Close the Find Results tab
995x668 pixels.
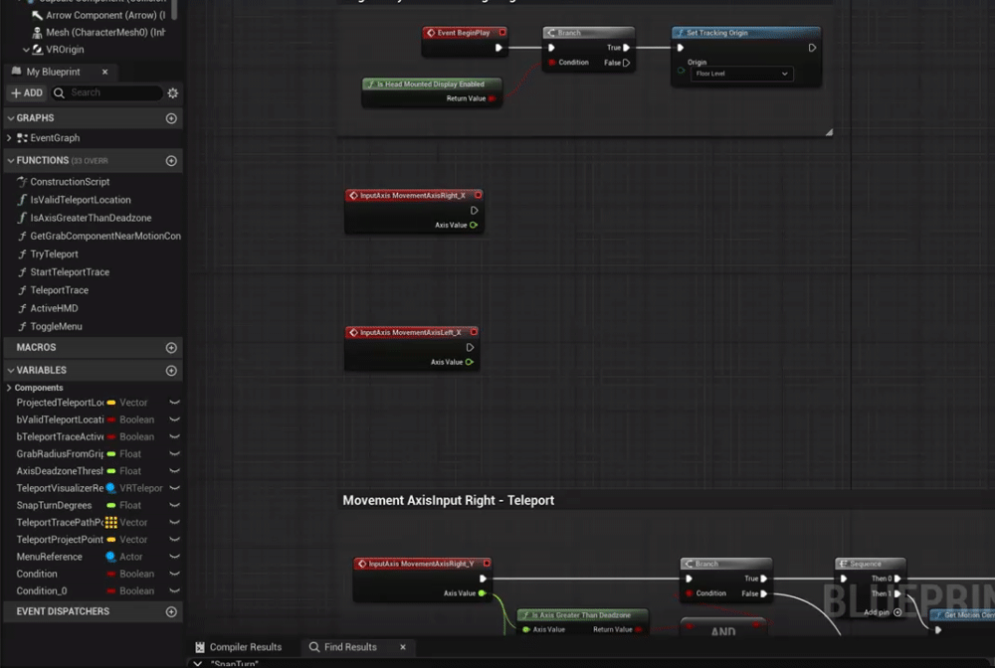coord(403,647)
